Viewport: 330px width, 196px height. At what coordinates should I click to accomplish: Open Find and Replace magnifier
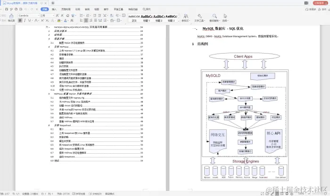(x=214, y=18)
